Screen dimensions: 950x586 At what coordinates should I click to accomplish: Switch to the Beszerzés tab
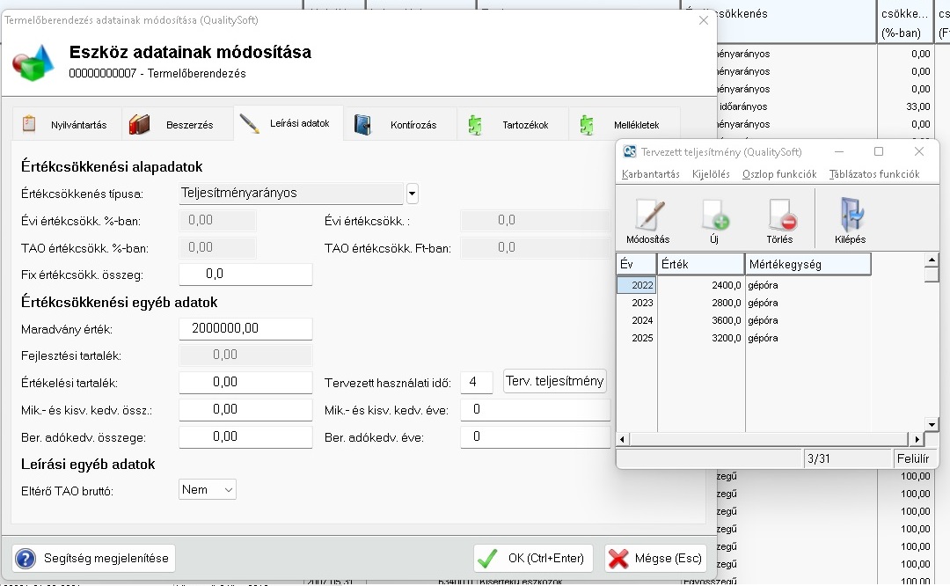pyautogui.click(x=177, y=125)
